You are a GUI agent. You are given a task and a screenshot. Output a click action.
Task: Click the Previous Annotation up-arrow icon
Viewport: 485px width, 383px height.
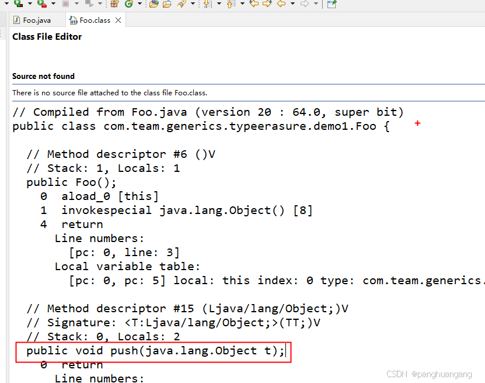tap(231, 4)
